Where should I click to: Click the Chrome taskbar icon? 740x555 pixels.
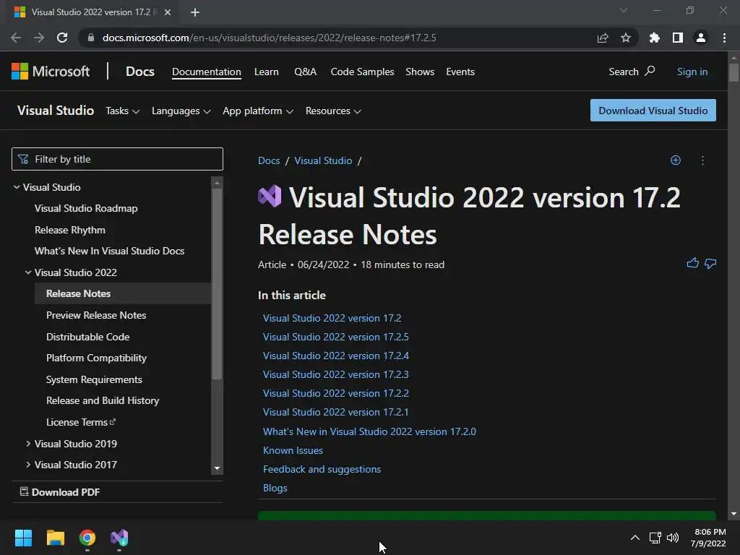pyautogui.click(x=87, y=538)
